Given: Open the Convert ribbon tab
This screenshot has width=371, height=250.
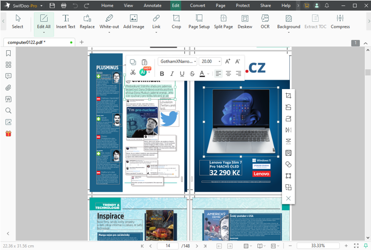Looking at the screenshot, I should pyautogui.click(x=198, y=5).
